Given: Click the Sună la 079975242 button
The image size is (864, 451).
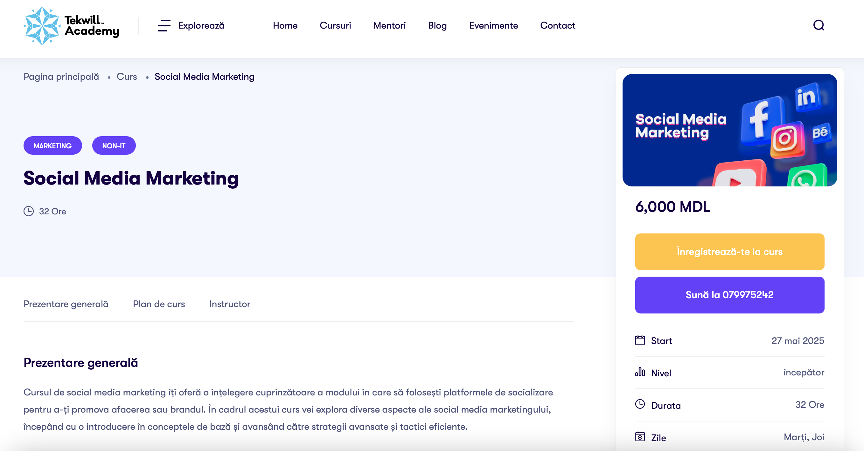Looking at the screenshot, I should click(729, 295).
